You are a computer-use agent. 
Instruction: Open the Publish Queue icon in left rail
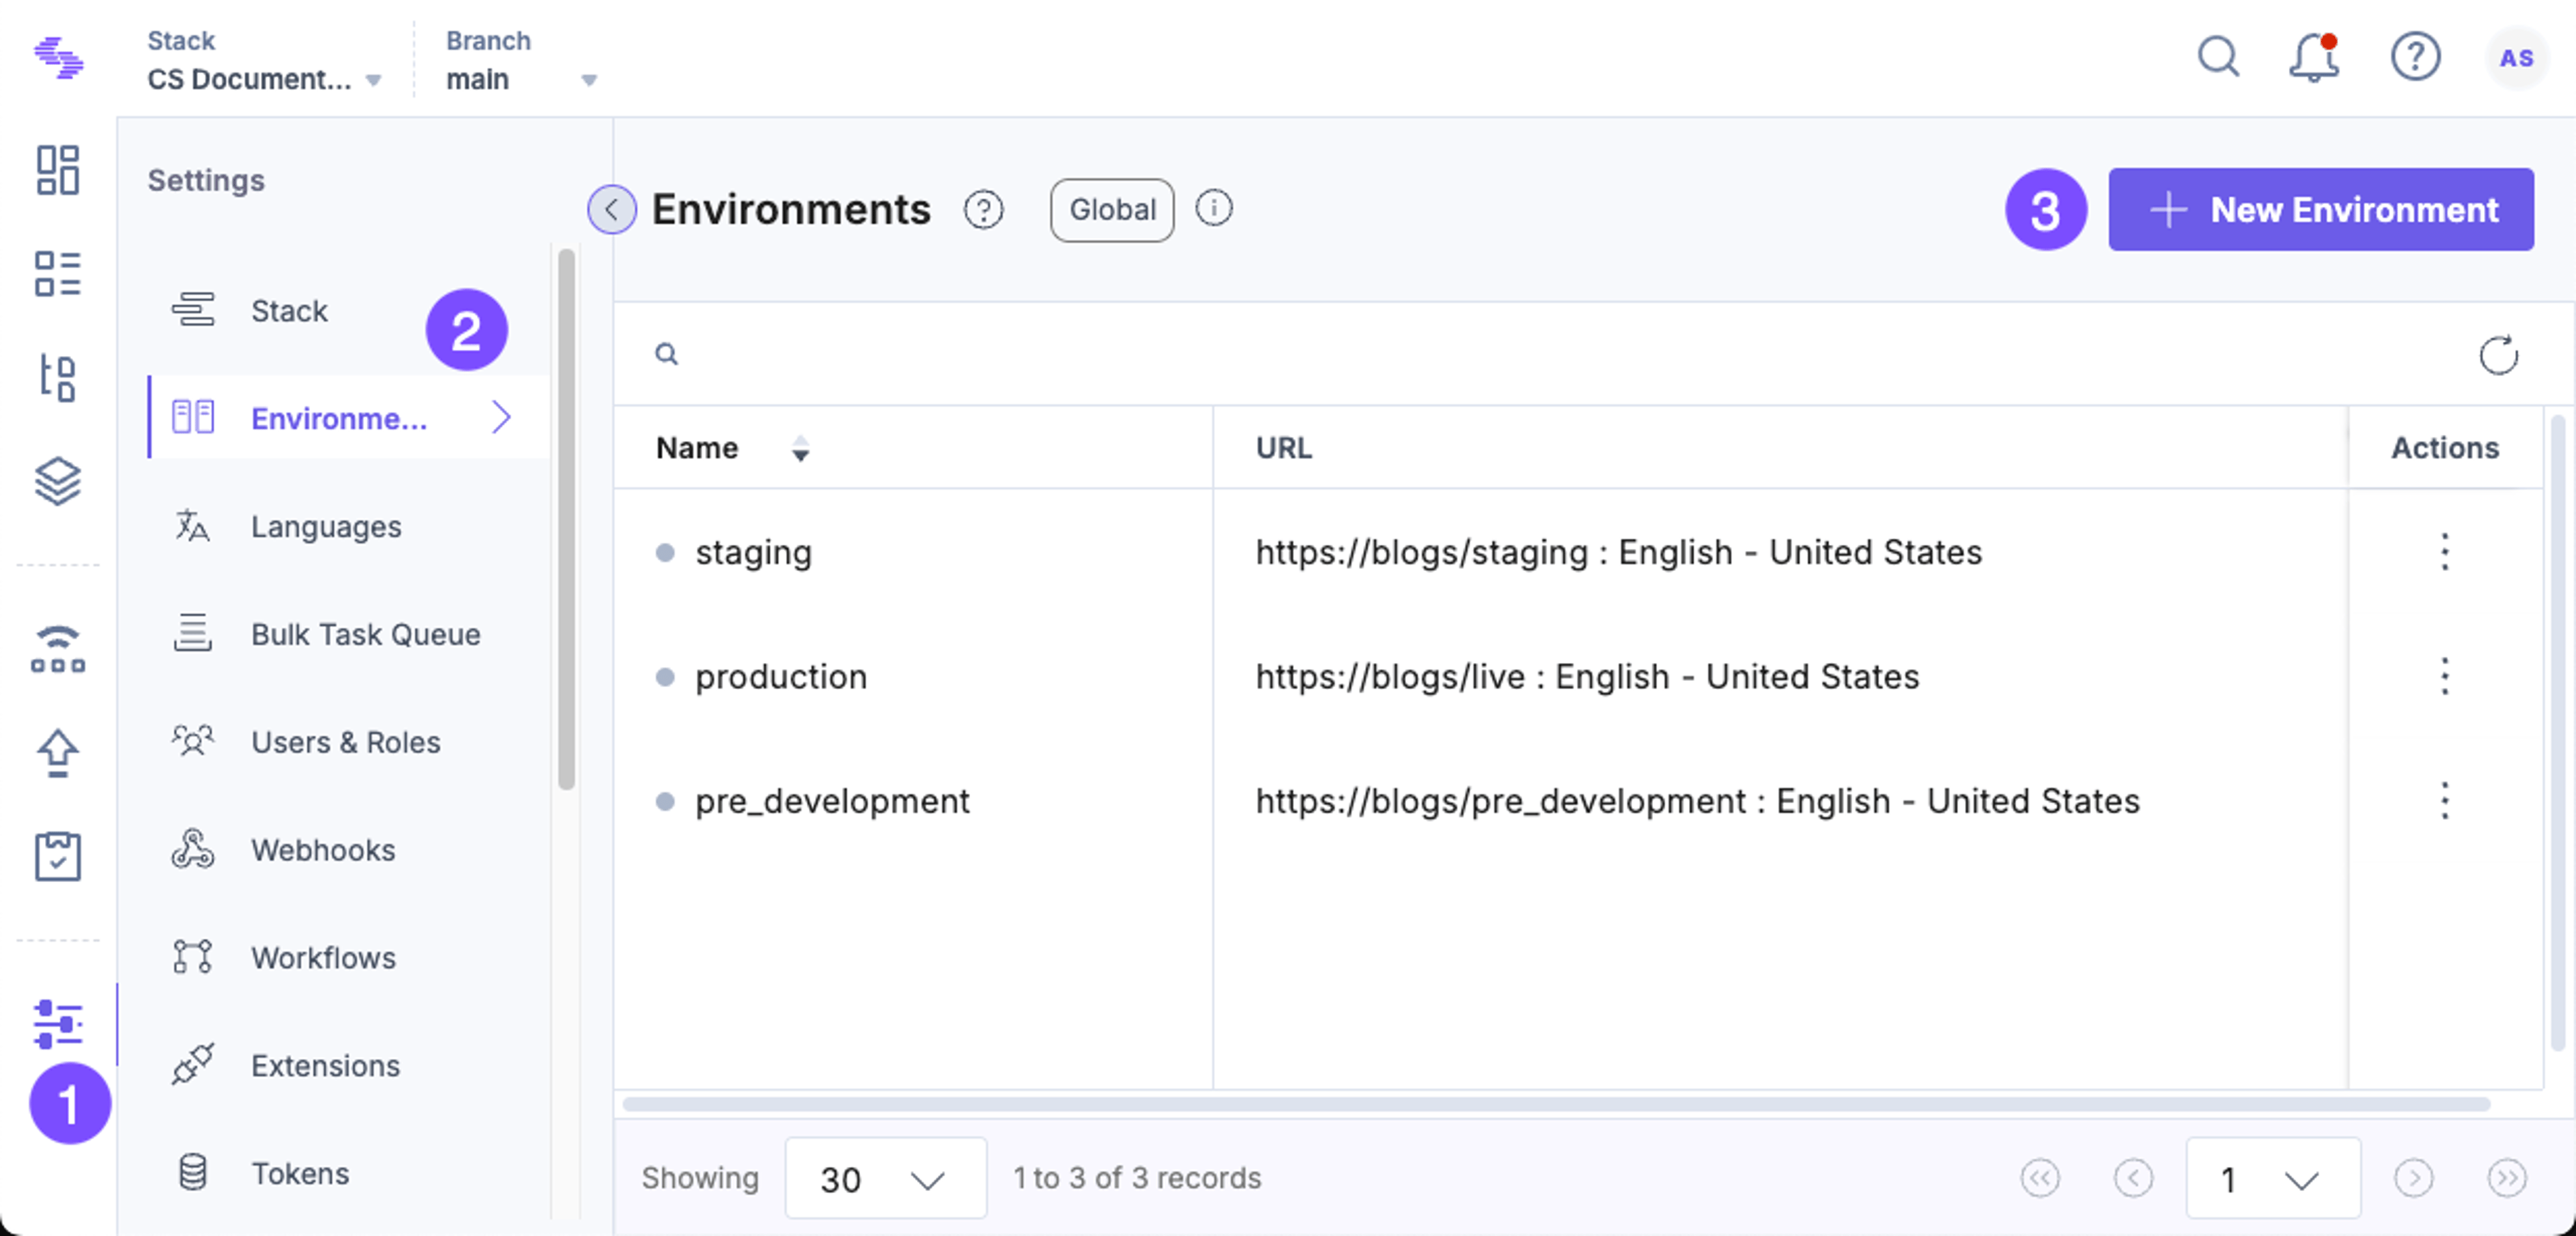[58, 650]
